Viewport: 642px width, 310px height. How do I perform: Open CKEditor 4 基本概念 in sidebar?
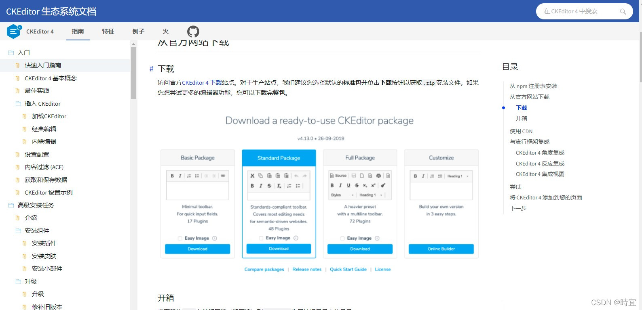pyautogui.click(x=51, y=78)
